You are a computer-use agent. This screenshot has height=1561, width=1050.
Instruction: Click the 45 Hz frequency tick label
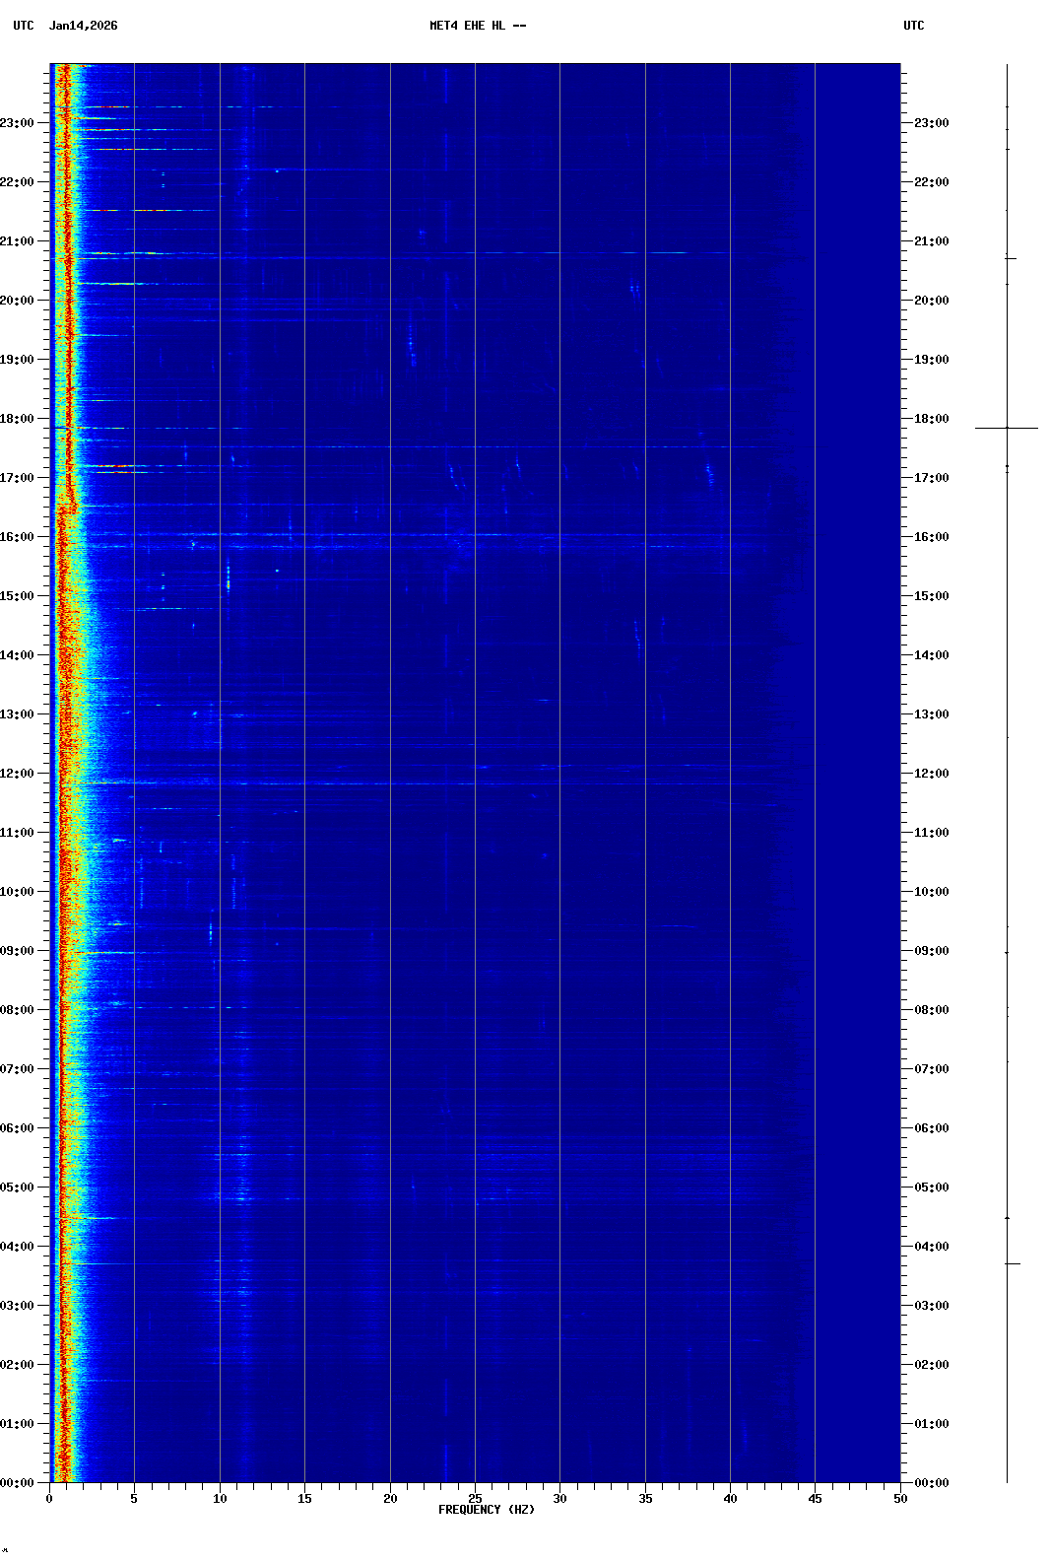[815, 1498]
